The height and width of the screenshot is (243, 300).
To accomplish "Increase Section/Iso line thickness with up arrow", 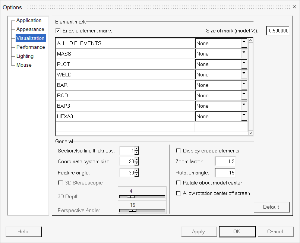I will point(137,149).
